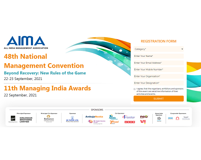Tick the consent agreement checkbox
The image size is (201, 160).
click(x=135, y=89)
